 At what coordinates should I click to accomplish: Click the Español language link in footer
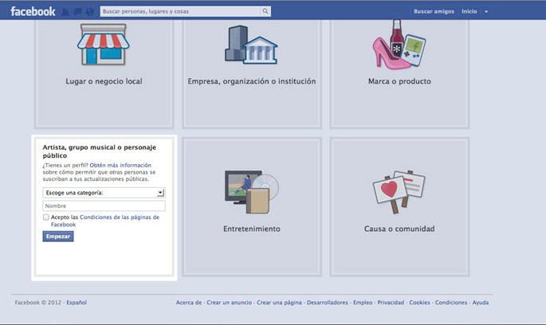click(x=77, y=303)
